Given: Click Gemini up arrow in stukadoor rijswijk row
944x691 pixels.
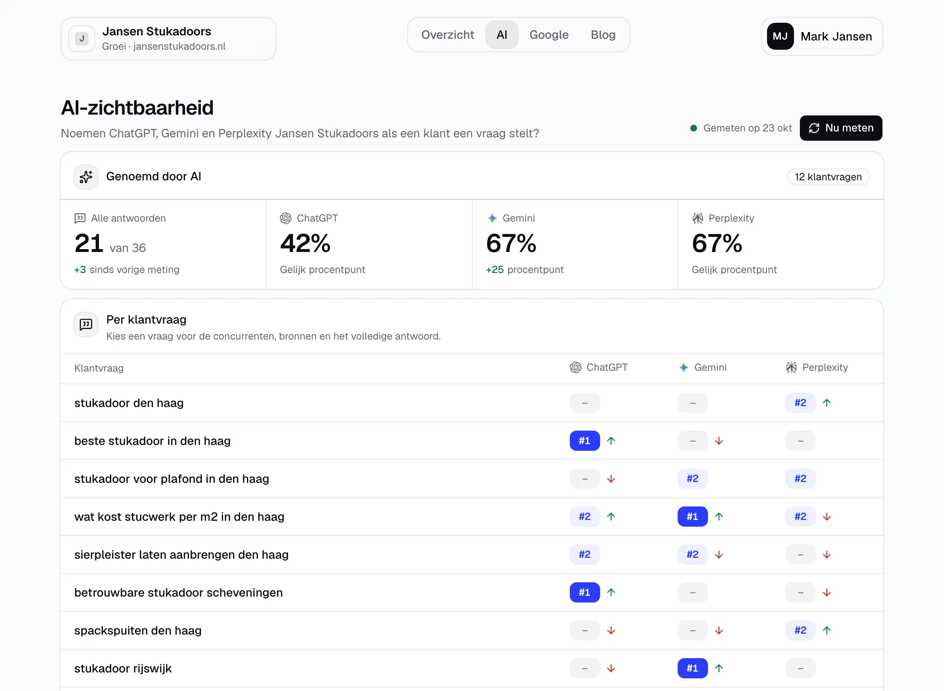Looking at the screenshot, I should click(x=719, y=668).
